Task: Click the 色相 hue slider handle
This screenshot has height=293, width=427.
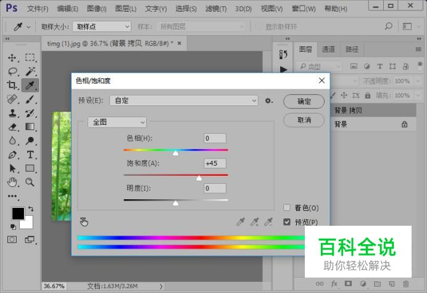Action: pos(176,153)
